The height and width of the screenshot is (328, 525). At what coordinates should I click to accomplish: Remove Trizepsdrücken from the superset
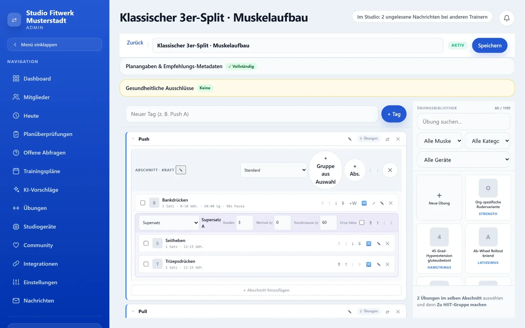click(x=387, y=264)
